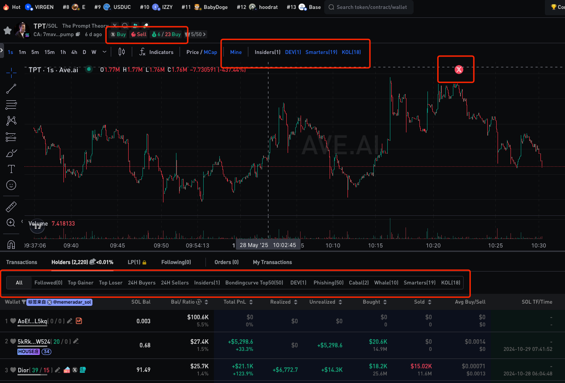
Task: Click the 6 / 23 Buy button
Action: pyautogui.click(x=166, y=34)
